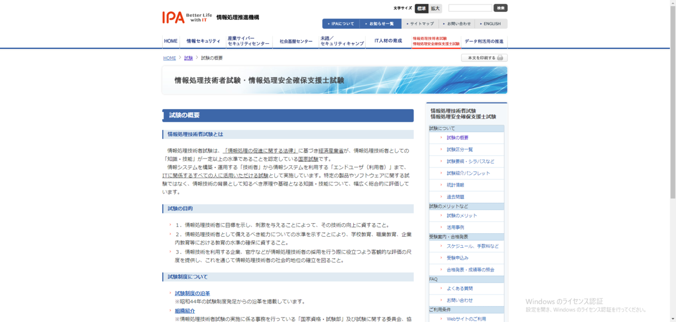Screen dimensions: 676x322
Task: Click the 試験の目的 section heading
Action: pyautogui.click(x=288, y=208)
